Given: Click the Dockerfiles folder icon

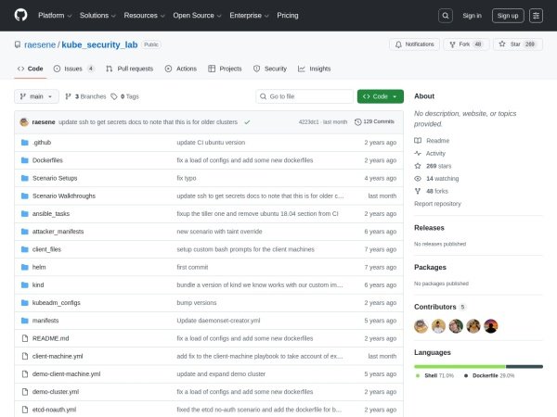Looking at the screenshot, I should tap(24, 160).
